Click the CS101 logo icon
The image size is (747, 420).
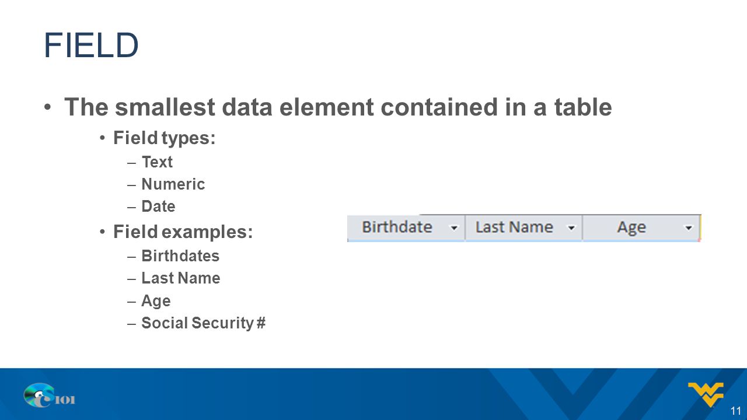(x=50, y=395)
